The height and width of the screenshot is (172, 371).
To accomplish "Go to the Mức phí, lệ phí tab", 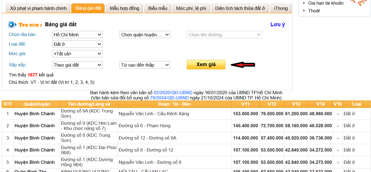I will click(x=191, y=8).
